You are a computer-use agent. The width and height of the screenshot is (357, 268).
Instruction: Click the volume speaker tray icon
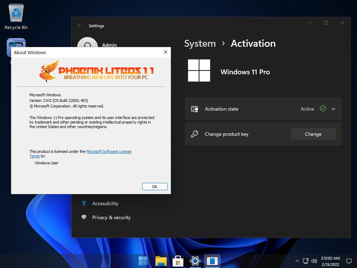pyautogui.click(x=314, y=261)
